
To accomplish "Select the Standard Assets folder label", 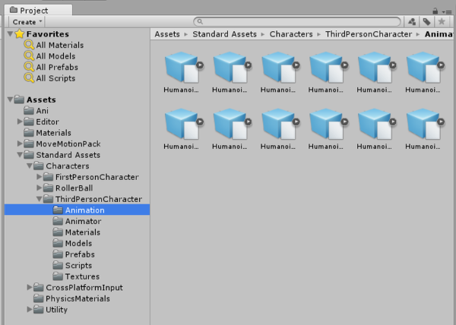I will 68,155.
